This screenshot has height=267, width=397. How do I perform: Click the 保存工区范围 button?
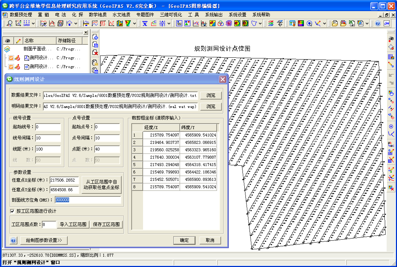click(x=106, y=224)
